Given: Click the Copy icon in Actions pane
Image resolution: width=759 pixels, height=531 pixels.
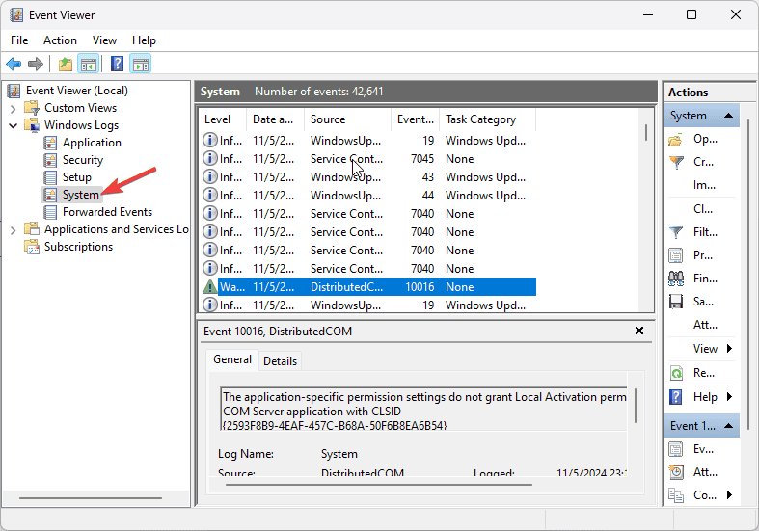Looking at the screenshot, I should pos(676,495).
